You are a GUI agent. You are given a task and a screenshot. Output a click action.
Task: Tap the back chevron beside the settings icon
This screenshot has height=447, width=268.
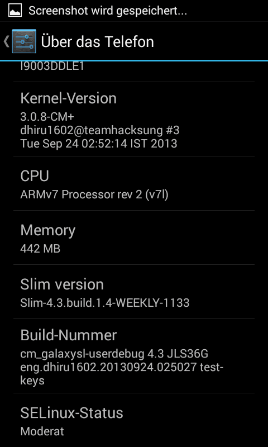(x=6, y=41)
